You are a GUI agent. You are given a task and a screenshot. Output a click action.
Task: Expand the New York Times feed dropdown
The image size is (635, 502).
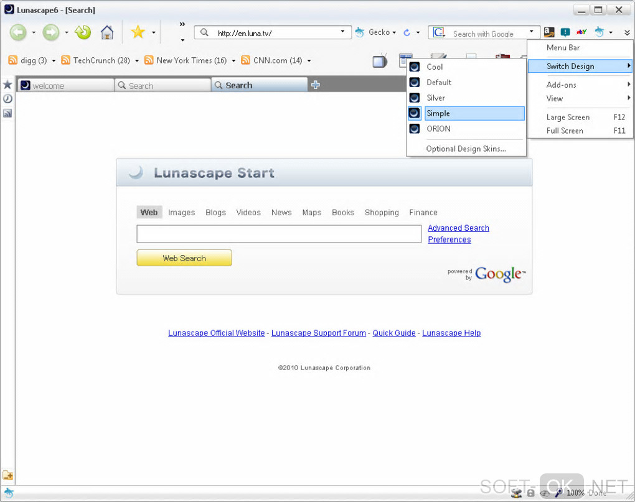pos(233,61)
